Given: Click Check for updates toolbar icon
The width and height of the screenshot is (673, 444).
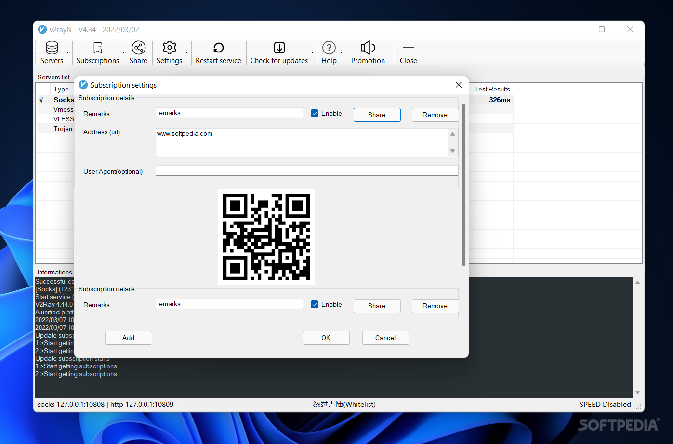Looking at the screenshot, I should pos(279,52).
